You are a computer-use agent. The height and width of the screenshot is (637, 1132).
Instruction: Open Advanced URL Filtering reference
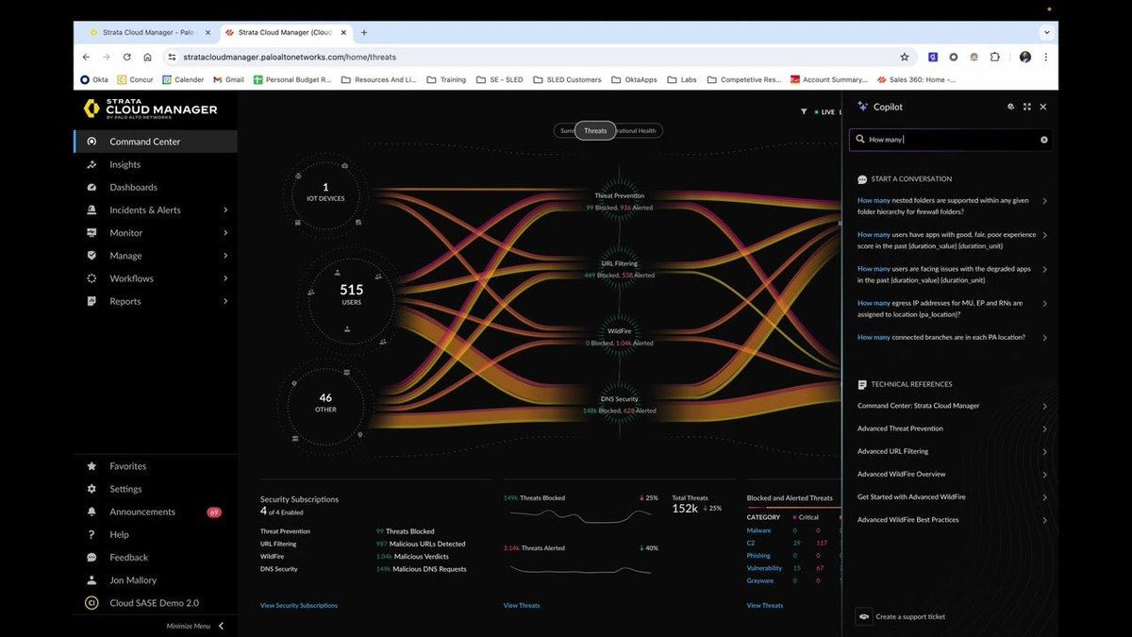pyautogui.click(x=952, y=451)
